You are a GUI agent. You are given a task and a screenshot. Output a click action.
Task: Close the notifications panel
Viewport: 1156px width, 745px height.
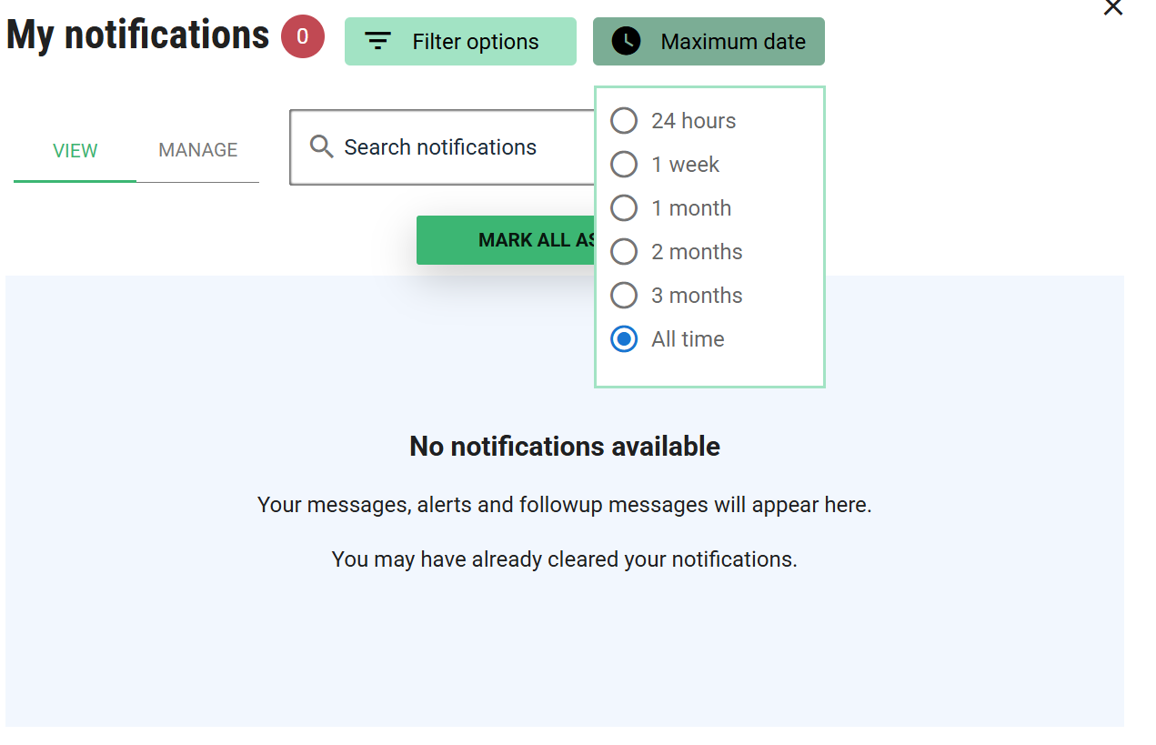click(x=1112, y=7)
